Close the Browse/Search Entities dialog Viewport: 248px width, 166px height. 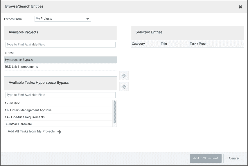point(240,7)
